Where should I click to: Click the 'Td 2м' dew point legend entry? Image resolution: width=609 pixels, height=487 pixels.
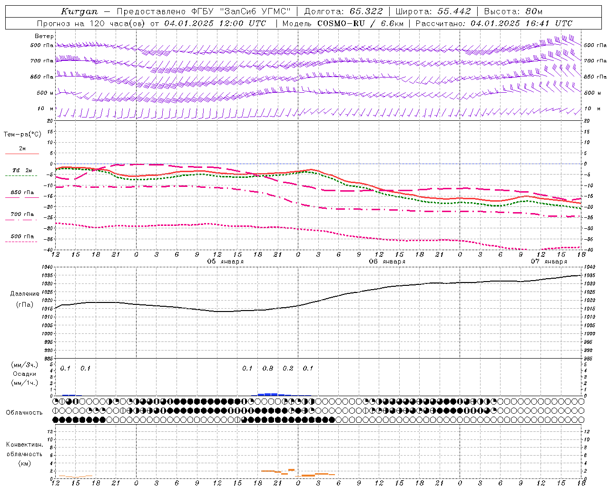pyautogui.click(x=22, y=170)
